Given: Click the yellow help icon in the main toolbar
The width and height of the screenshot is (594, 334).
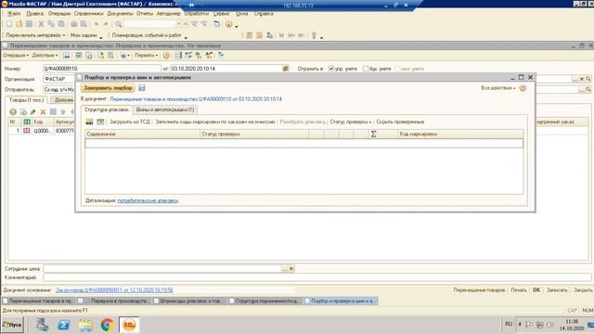Looking at the screenshot, I should point(229,24).
